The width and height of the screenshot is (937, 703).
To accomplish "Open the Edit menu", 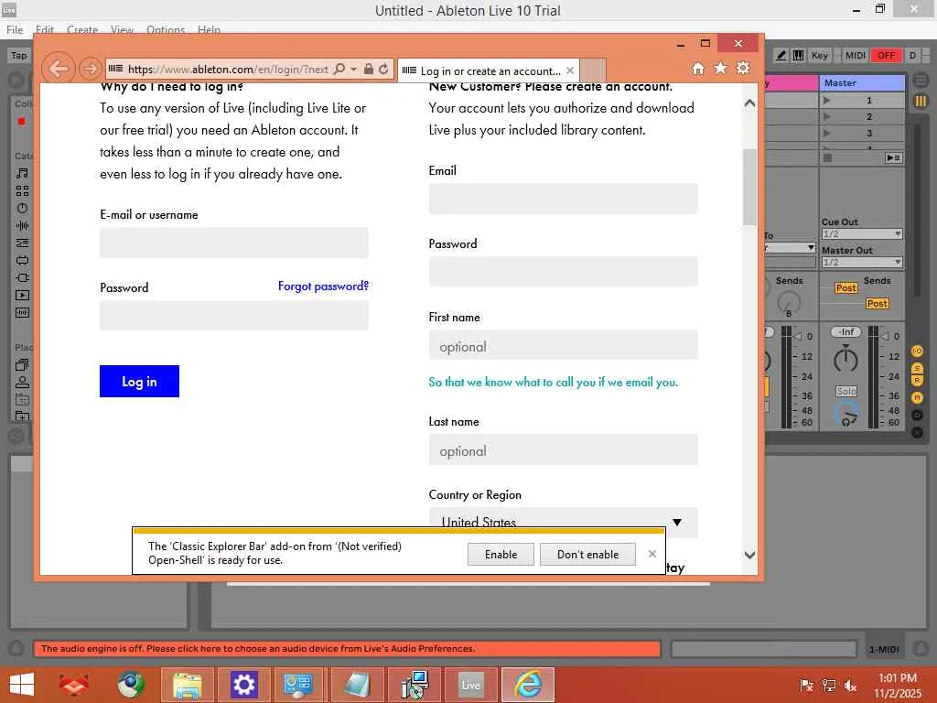I will pos(44,30).
